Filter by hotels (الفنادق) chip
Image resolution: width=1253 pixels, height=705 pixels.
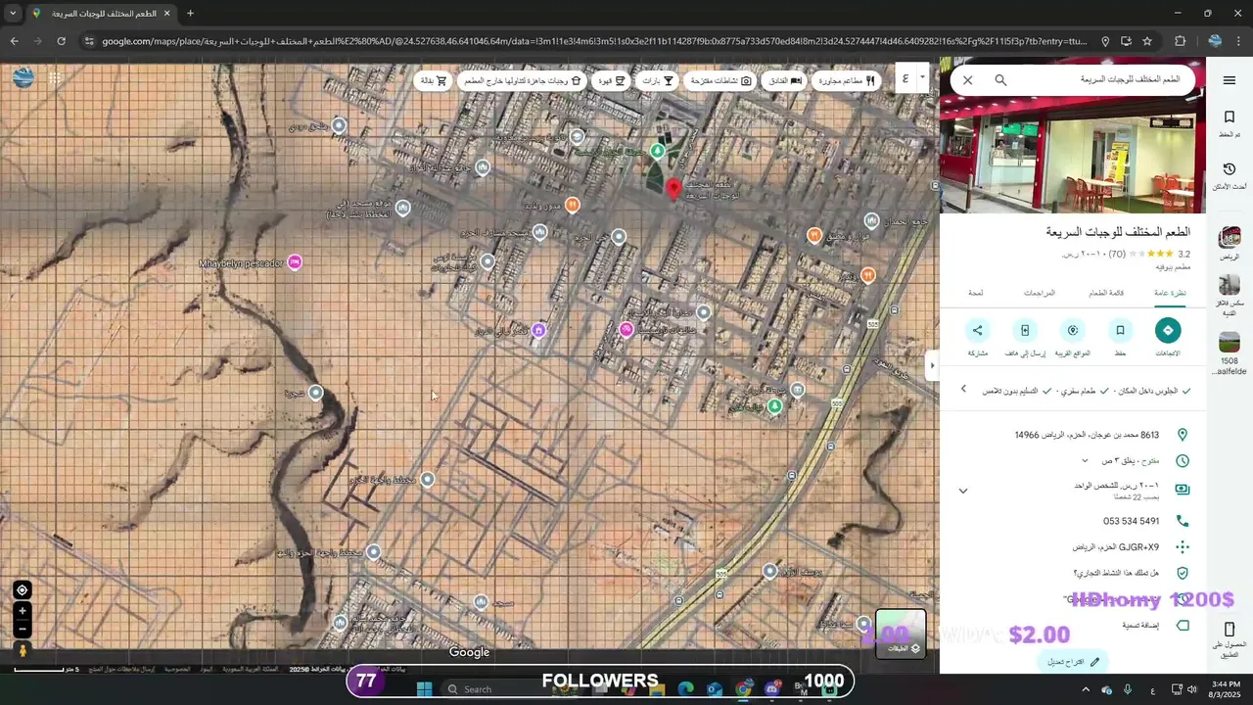click(x=783, y=80)
